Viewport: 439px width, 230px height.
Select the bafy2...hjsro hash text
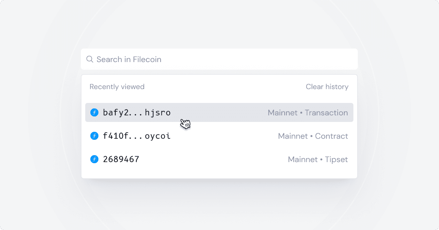137,112
